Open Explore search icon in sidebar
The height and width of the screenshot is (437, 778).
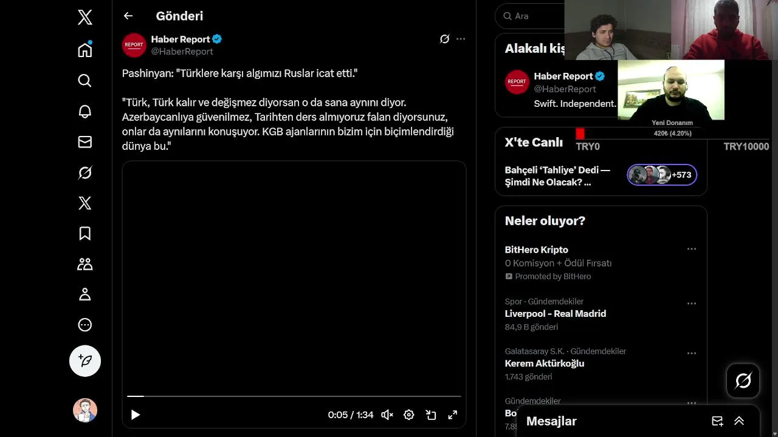tap(85, 81)
